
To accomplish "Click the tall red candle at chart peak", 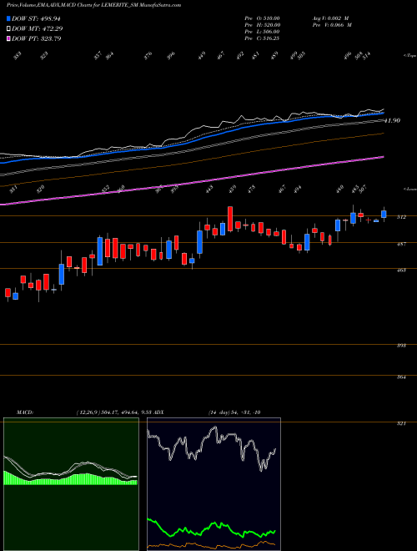I will tap(230, 219).
